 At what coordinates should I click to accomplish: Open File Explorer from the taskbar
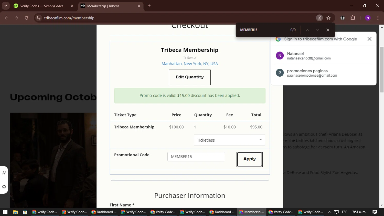16,212
